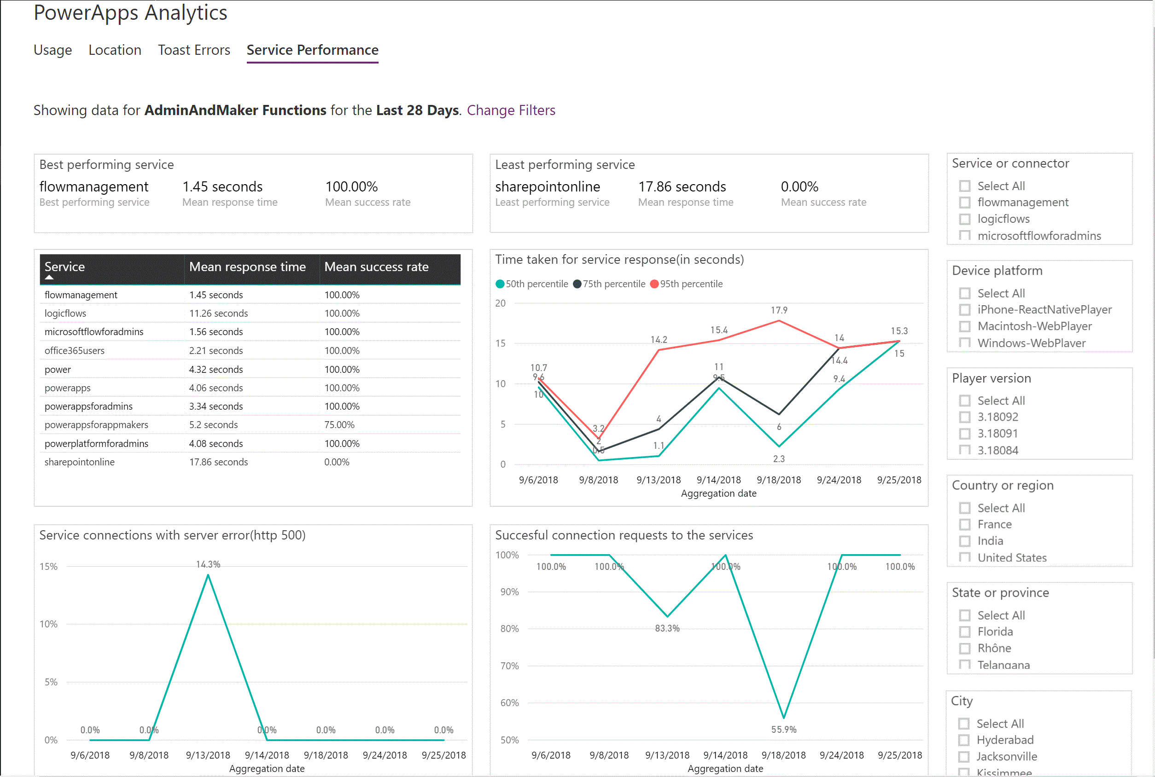The width and height of the screenshot is (1155, 777).
Task: Tick player version 3.18092
Action: 964,417
